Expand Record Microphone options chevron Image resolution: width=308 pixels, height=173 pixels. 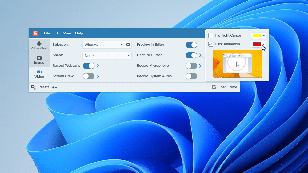coord(200,66)
